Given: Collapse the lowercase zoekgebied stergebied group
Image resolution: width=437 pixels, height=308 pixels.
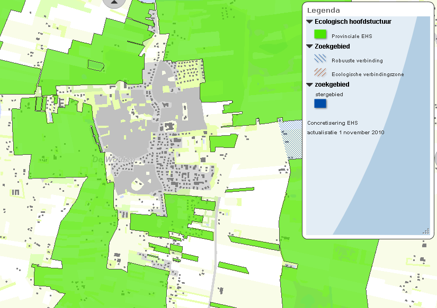Looking at the screenshot, I should 310,85.
